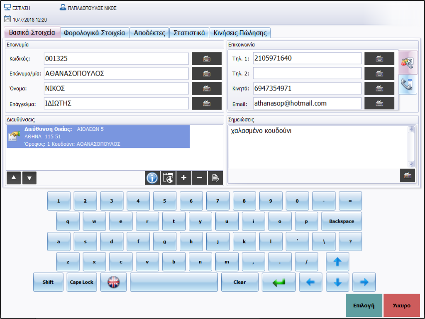This screenshot has height=319, width=425.
Task: Edit the address with document icon
Action: click(x=215, y=178)
